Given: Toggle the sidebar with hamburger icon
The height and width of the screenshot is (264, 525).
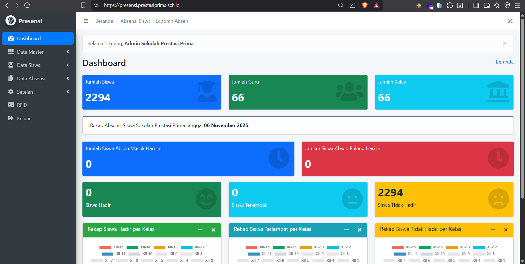Looking at the screenshot, I should 85,21.
